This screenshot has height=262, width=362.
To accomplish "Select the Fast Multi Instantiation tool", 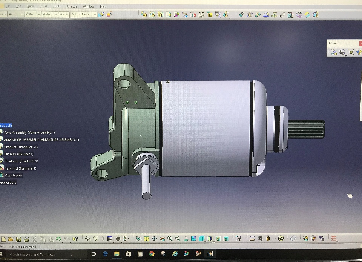I will pos(226,15).
